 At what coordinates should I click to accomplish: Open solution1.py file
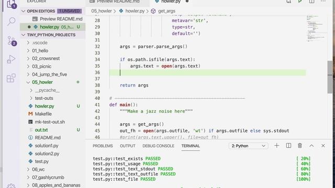click(x=47, y=146)
